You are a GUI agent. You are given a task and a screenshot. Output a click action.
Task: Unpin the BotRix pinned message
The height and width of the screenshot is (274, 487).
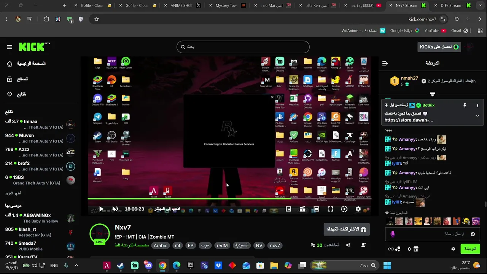[x=465, y=105]
